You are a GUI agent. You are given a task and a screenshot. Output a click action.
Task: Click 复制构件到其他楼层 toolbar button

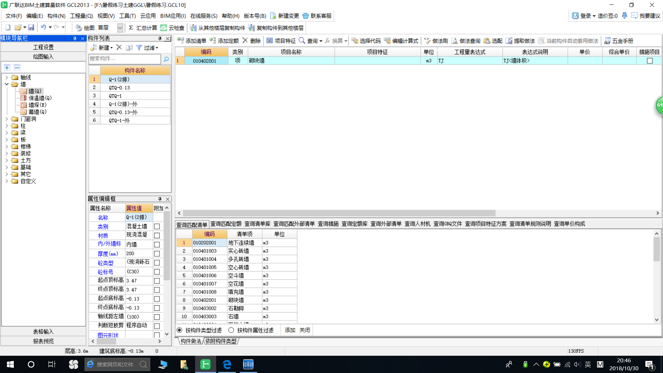276,28
